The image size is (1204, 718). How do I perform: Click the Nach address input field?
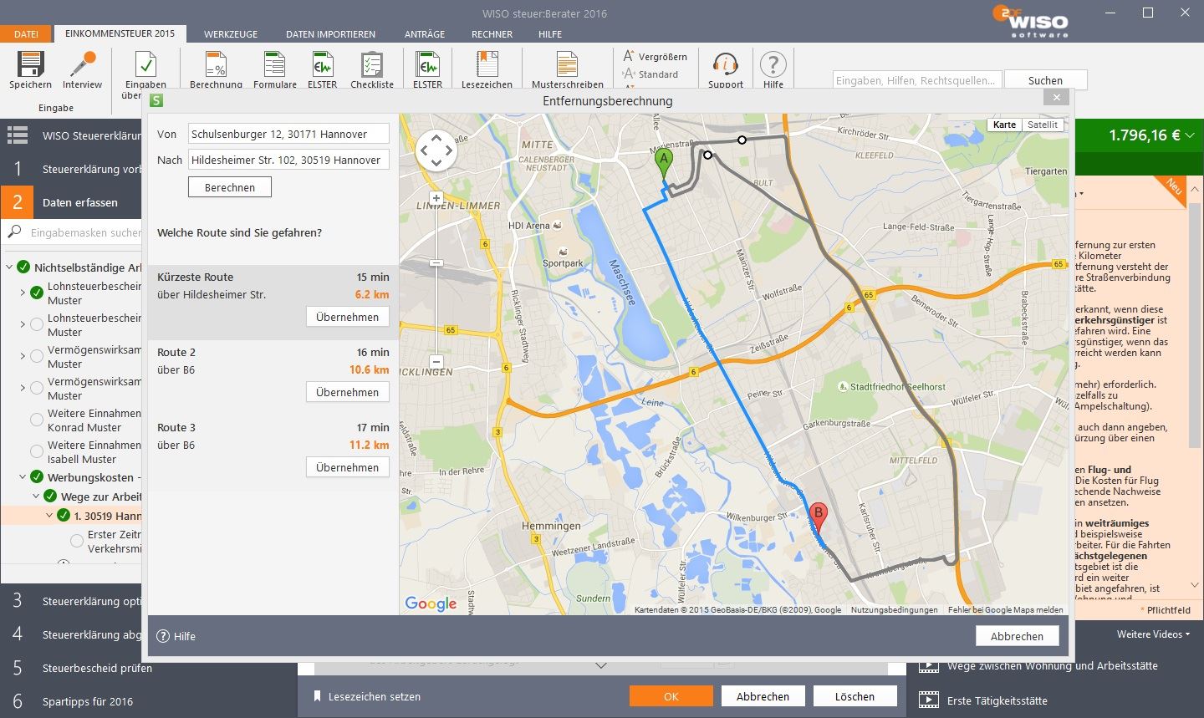coord(288,160)
